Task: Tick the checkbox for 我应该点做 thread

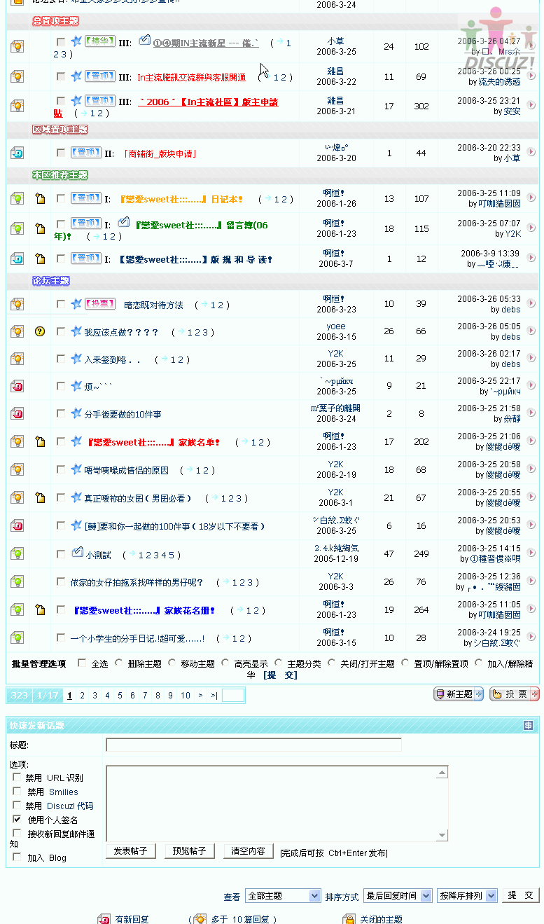Action: 61,331
